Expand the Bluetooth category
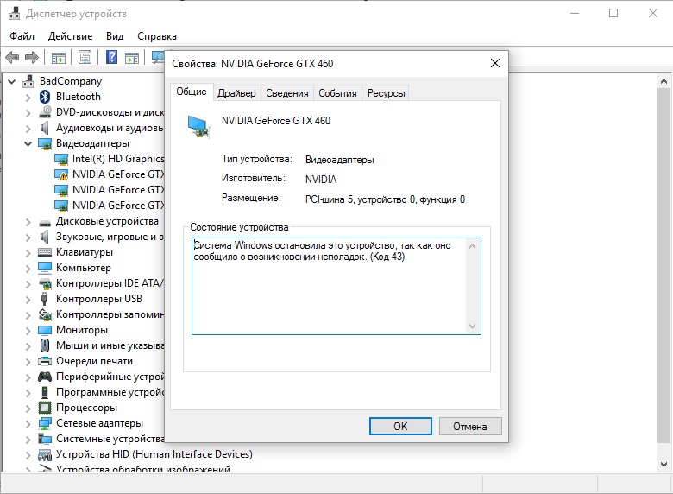The width and height of the screenshot is (673, 494). (28, 97)
